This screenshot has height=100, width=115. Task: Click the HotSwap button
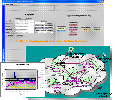[20, 35]
